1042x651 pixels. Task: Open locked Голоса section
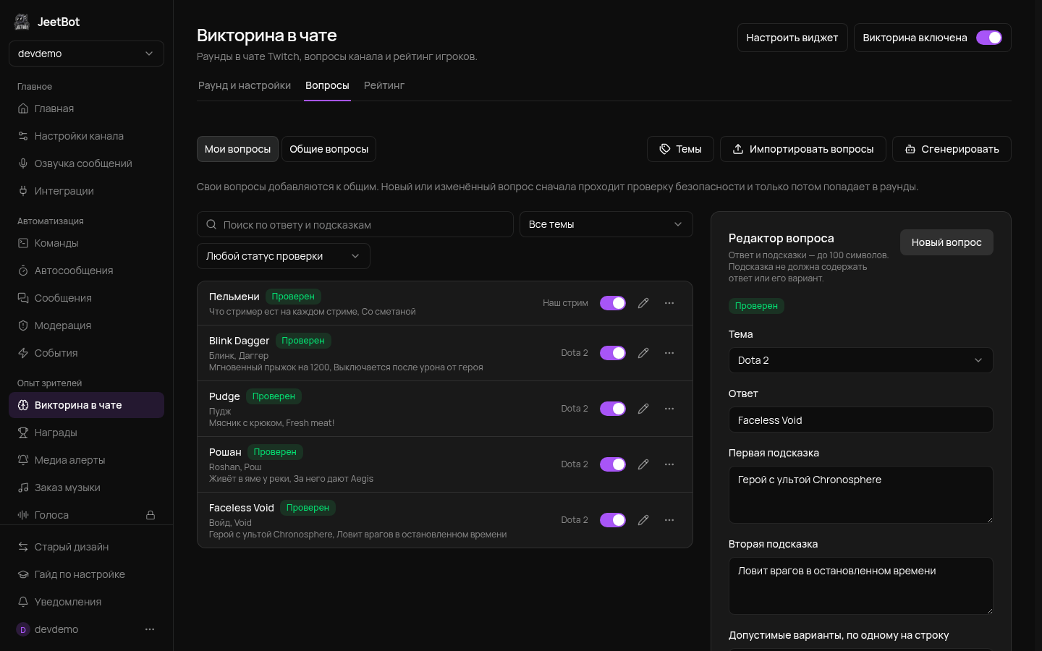86,515
